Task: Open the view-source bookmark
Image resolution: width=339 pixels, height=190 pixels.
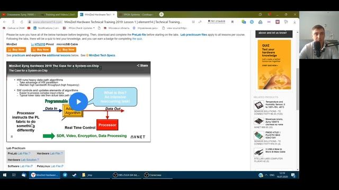Action: pos(174,28)
